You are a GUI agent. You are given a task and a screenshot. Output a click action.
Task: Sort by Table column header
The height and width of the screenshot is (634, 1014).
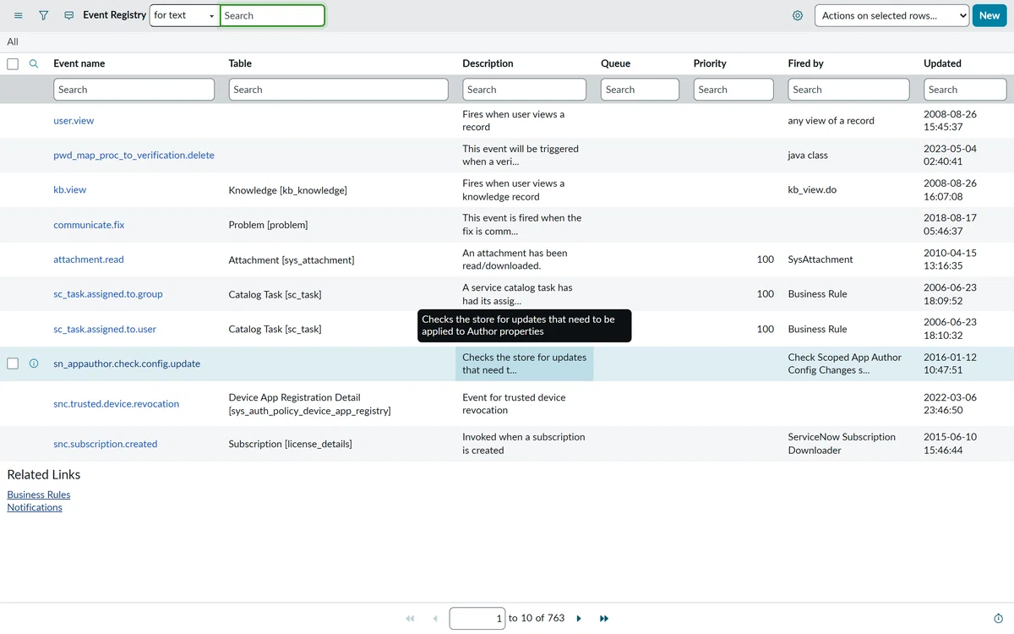[240, 63]
